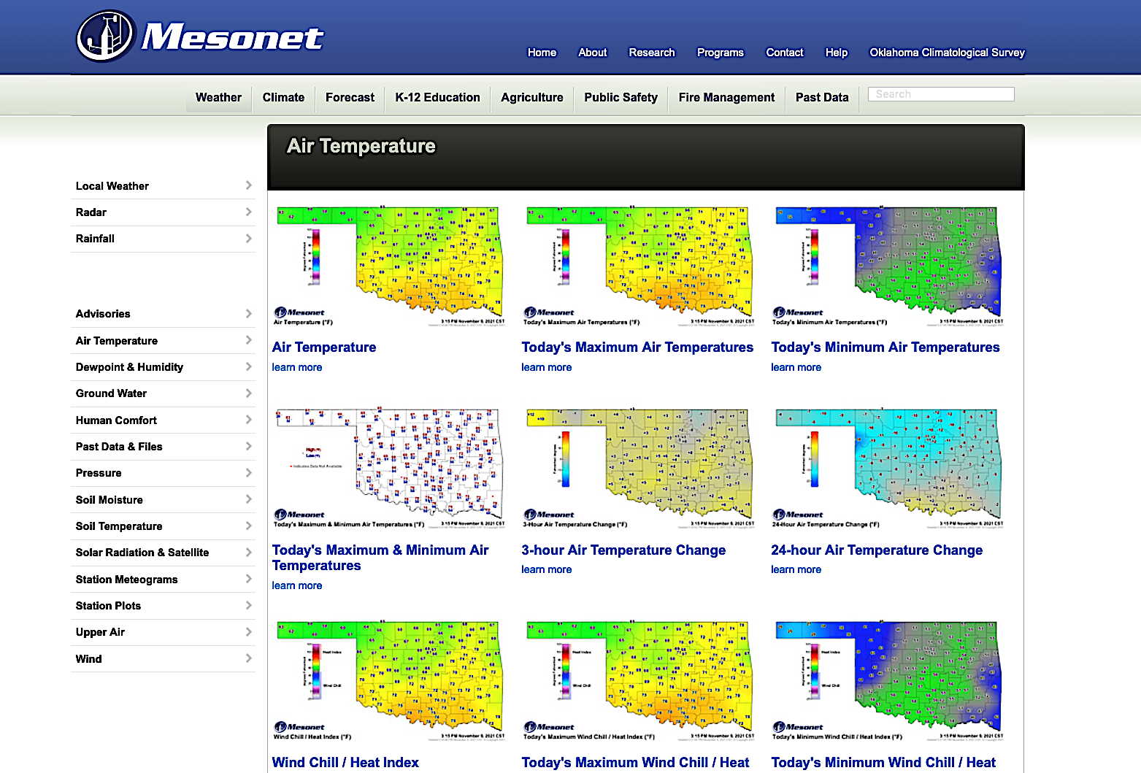The image size is (1141, 773).
Task: Click Today's Maximum & Minimum Air Temperatures title
Action: pos(380,558)
